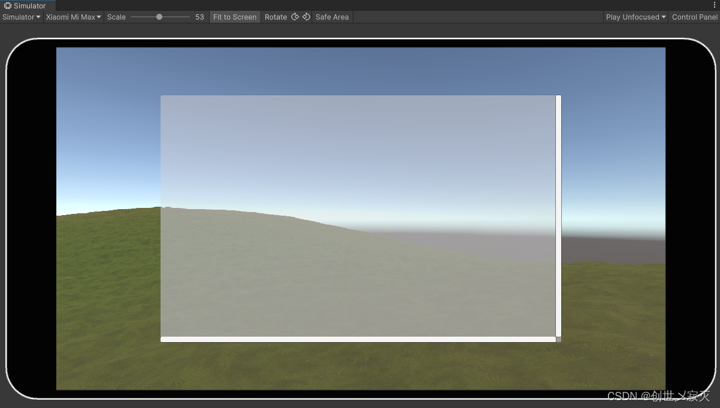
Task: Click the horizontal scrollbar below the panel
Action: [x=358, y=339]
